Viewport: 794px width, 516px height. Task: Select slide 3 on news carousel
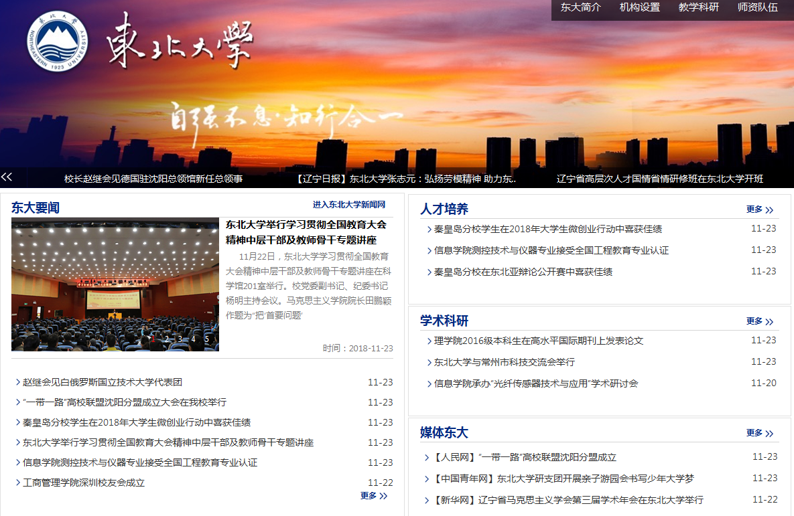point(180,339)
